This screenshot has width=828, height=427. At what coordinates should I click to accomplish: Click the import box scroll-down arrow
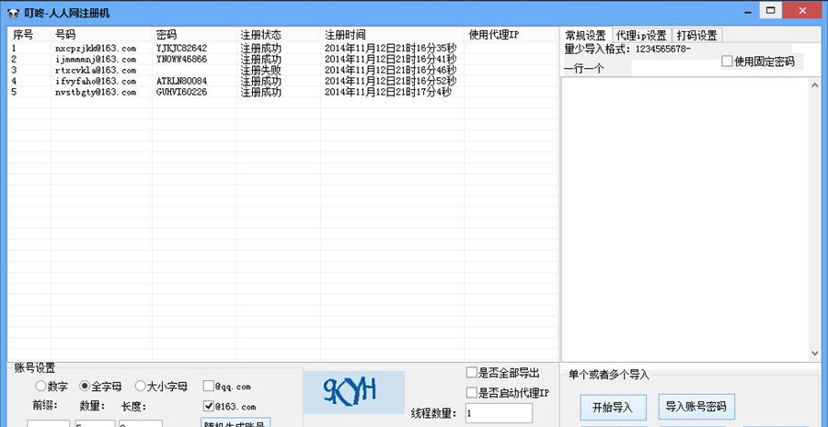tap(813, 353)
